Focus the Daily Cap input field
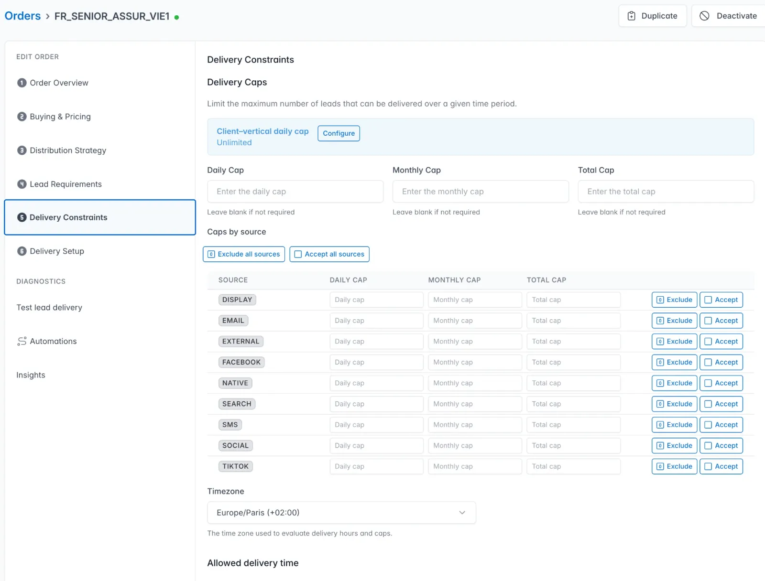765x581 pixels. tap(295, 192)
